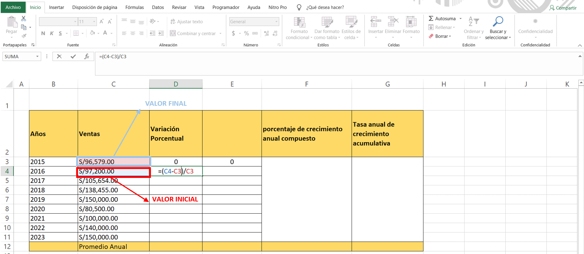Expand the Autosuma dropdown arrow

click(460, 19)
